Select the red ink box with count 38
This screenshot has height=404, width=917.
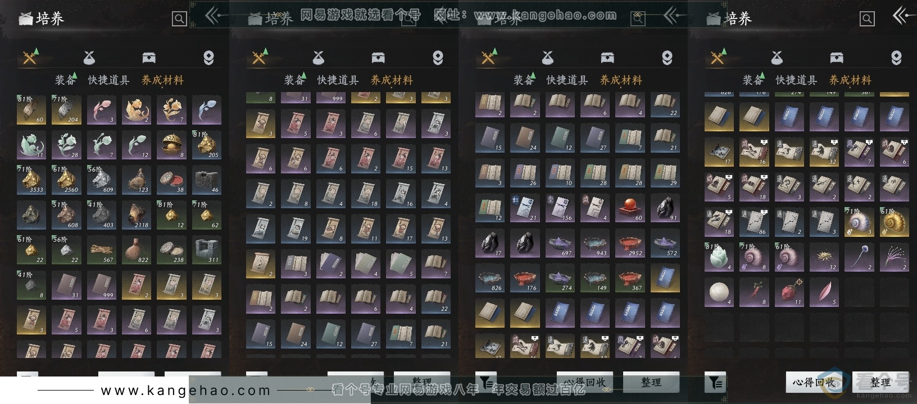pos(171,180)
